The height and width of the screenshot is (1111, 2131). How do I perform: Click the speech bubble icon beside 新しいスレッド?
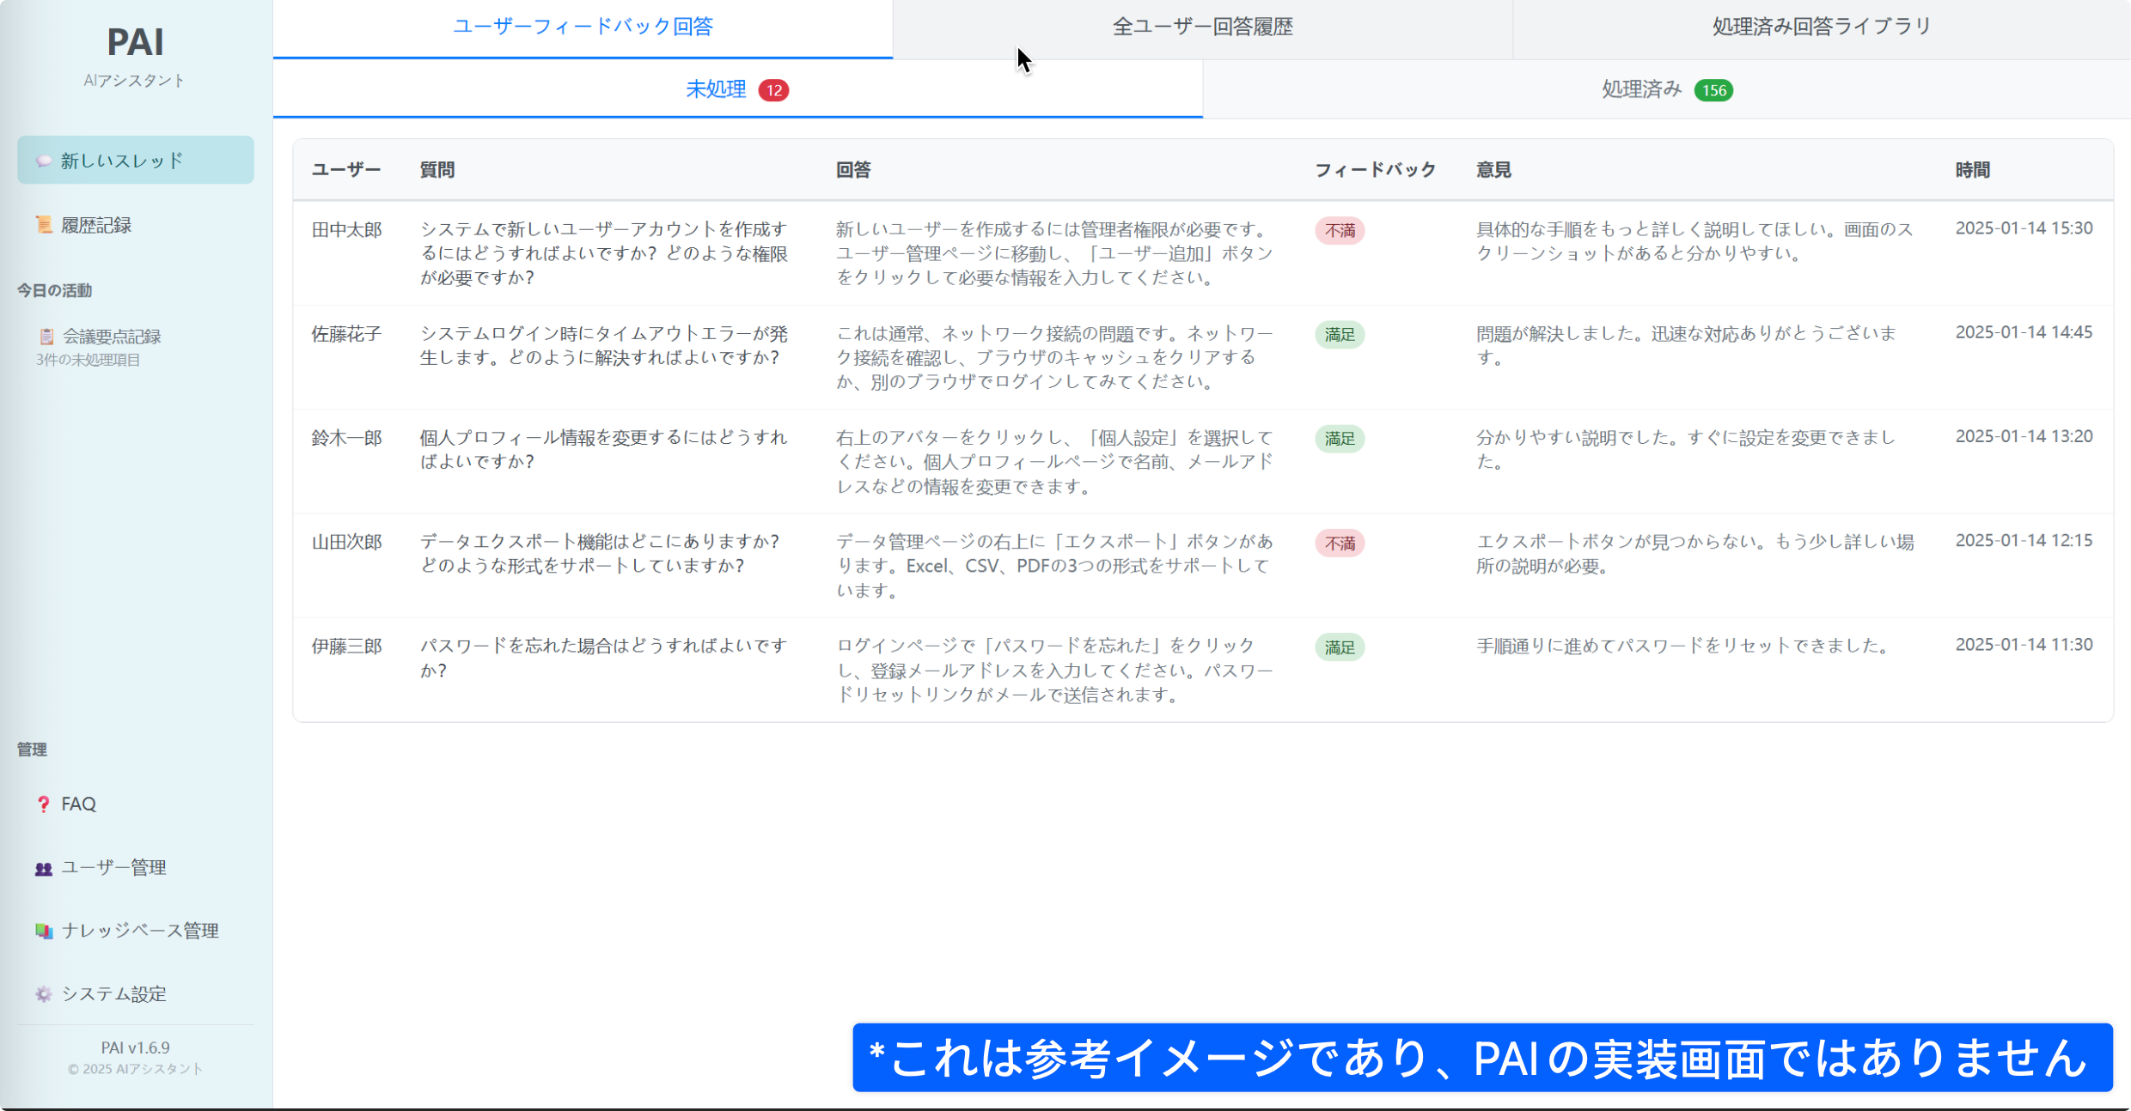tap(43, 161)
